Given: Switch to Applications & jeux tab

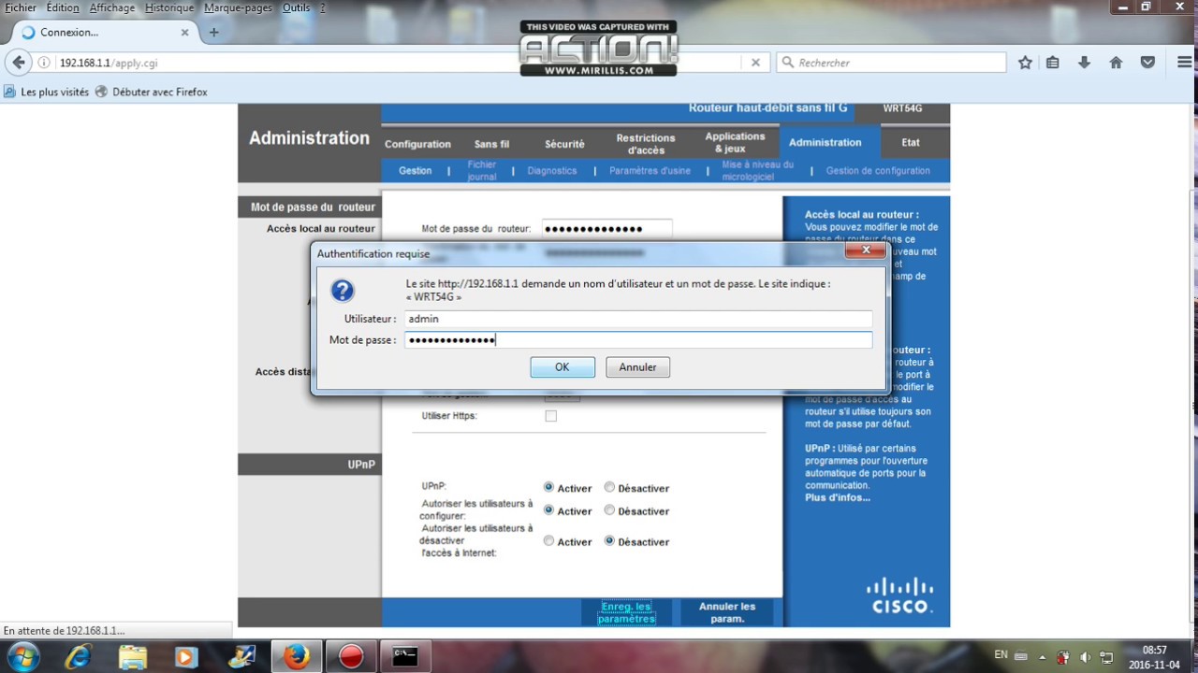Looking at the screenshot, I should [735, 142].
